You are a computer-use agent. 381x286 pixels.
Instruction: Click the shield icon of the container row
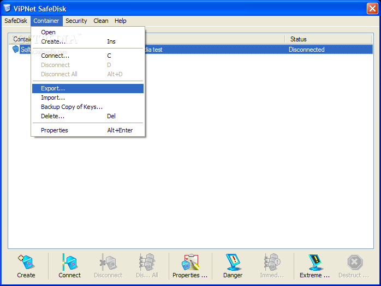[x=15, y=49]
